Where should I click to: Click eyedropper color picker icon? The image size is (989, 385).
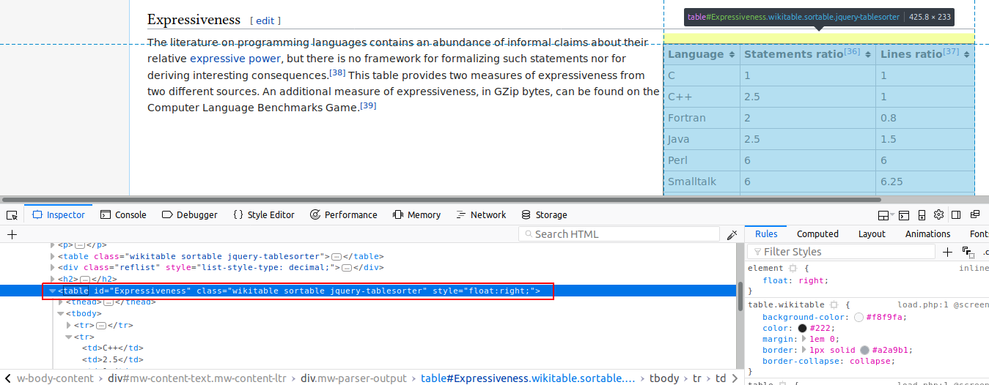(x=732, y=234)
